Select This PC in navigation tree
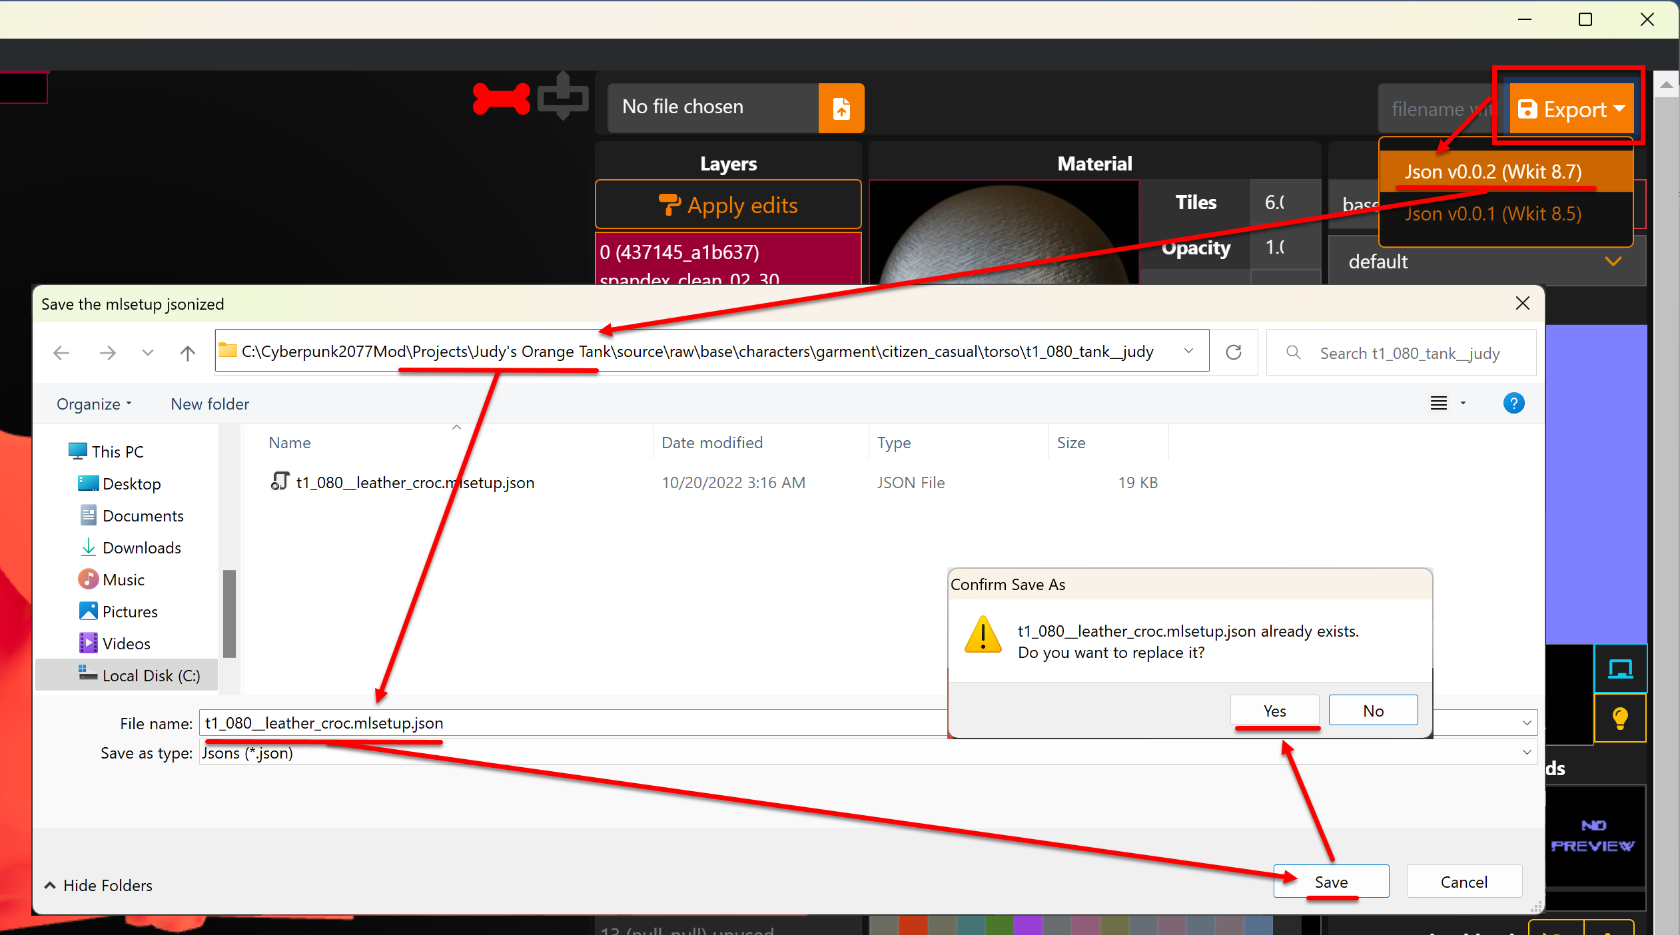 [107, 452]
